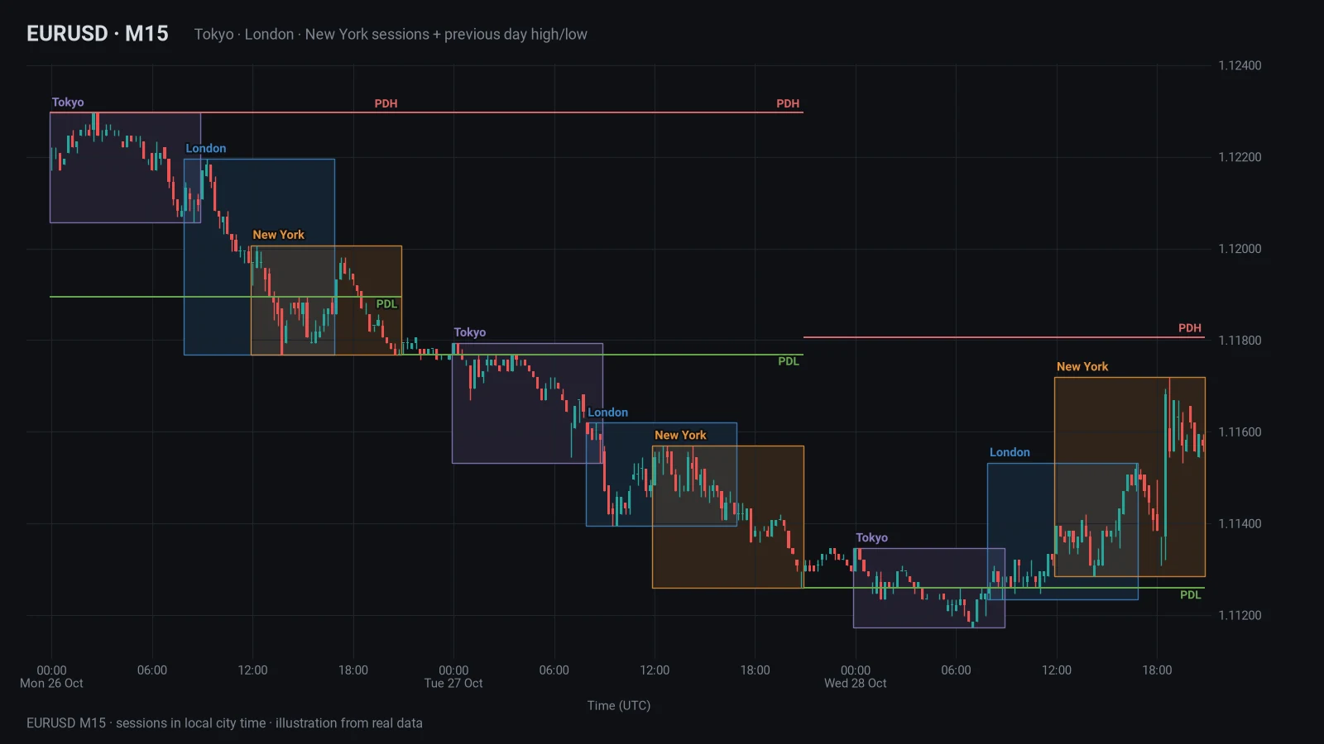Viewport: 1324px width, 744px height.
Task: Click the Tokyo label of the Wednesday 28 Oct session
Action: point(872,537)
